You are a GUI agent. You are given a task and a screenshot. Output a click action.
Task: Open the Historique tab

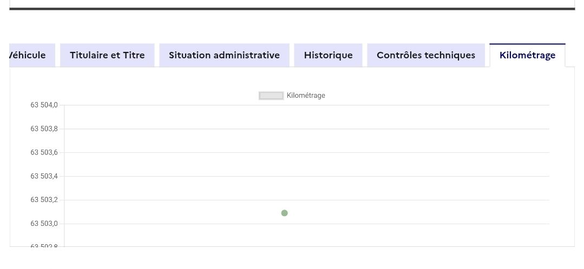pyautogui.click(x=328, y=55)
